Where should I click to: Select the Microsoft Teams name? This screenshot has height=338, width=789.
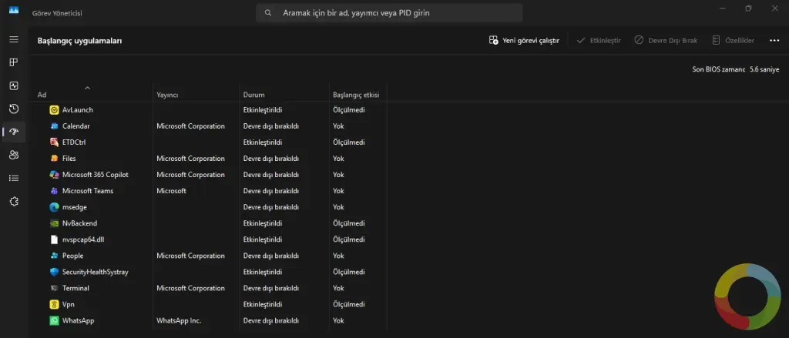click(88, 191)
